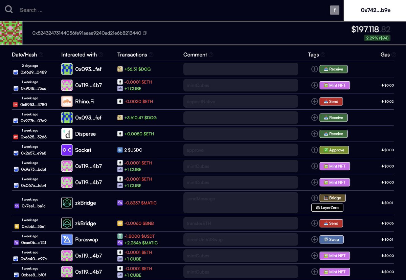Click the Bridge tag
The width and height of the screenshot is (406, 280).
coord(333,198)
